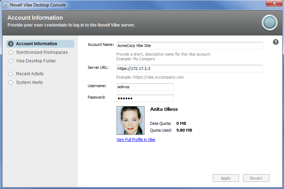
Task: Click into the Password field
Action: coord(145,99)
